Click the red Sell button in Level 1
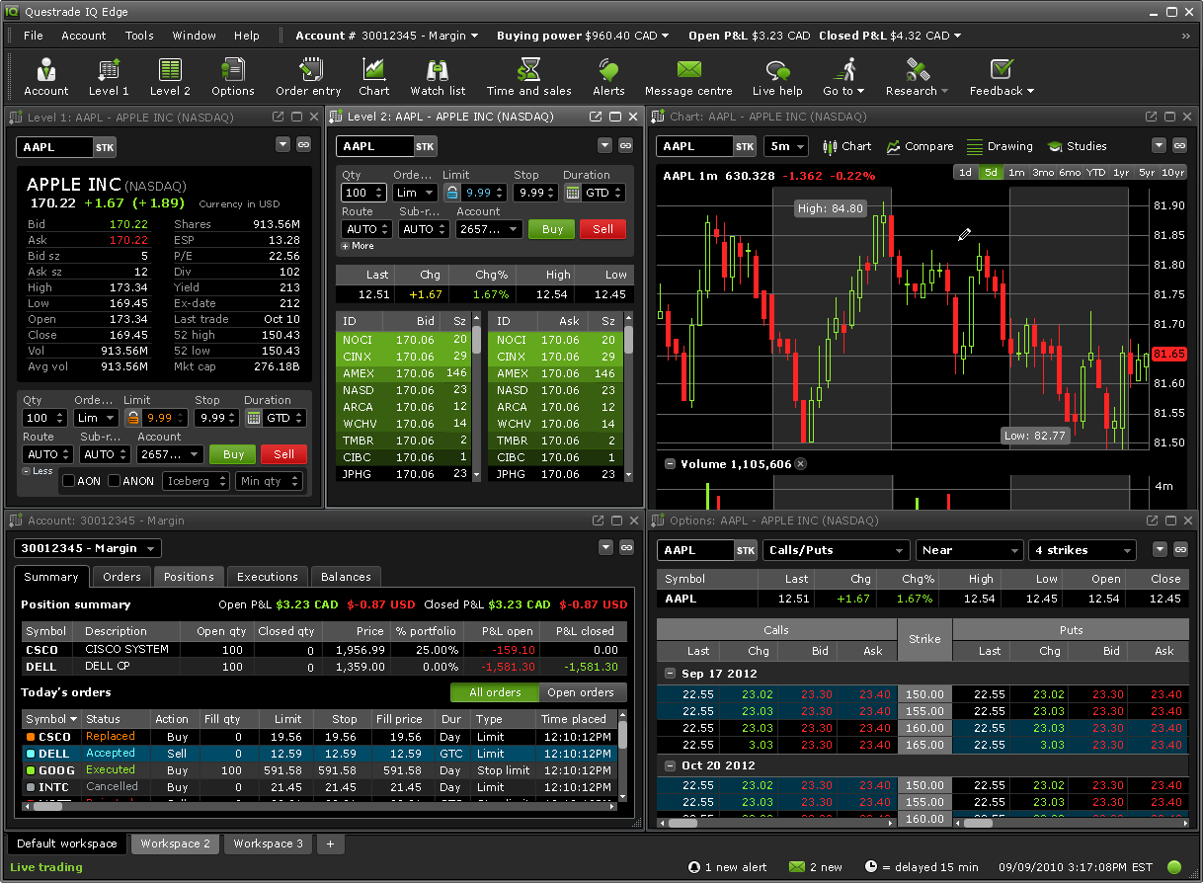Viewport: 1203px width, 883px height. tap(283, 454)
